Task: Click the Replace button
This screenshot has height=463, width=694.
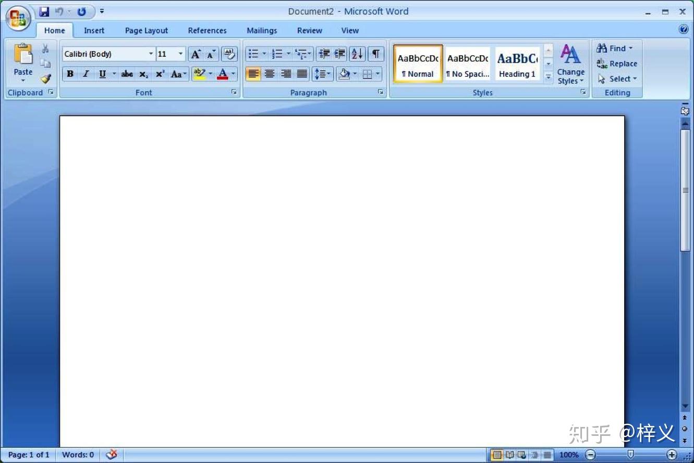Action: click(617, 64)
